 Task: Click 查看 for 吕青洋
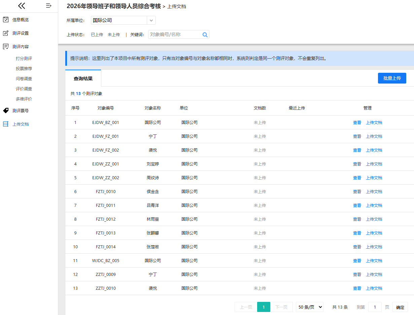click(357, 205)
